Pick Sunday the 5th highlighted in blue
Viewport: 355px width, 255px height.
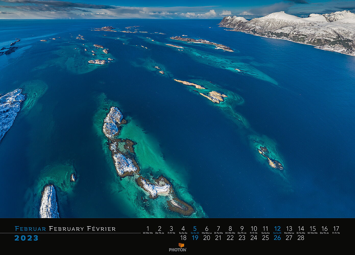click(195, 228)
